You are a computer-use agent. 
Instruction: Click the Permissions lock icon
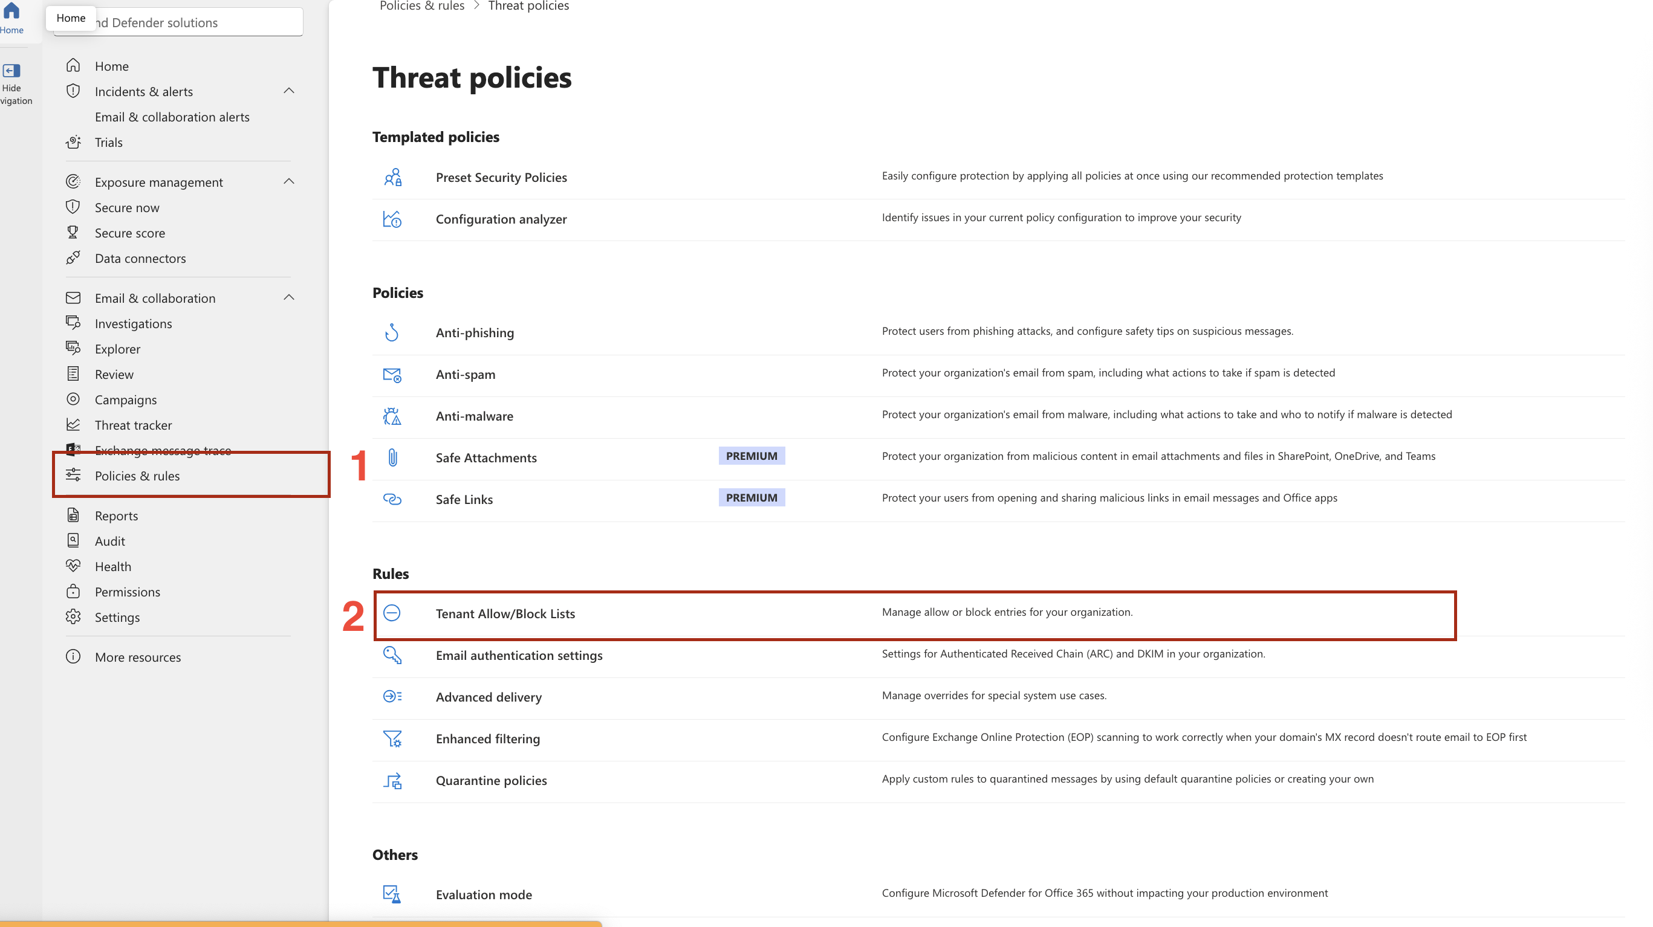(x=73, y=592)
